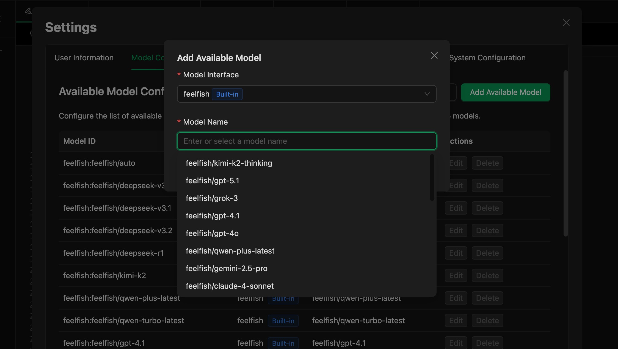Delete the feelfish/auto model row

(487, 163)
